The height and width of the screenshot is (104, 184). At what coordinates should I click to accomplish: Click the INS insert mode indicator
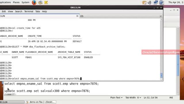(x=171, y=98)
